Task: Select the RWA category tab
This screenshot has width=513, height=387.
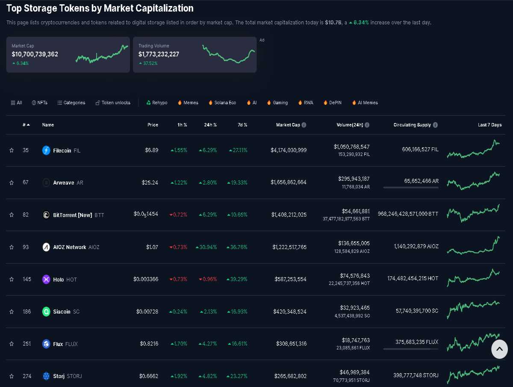Action: click(x=306, y=103)
